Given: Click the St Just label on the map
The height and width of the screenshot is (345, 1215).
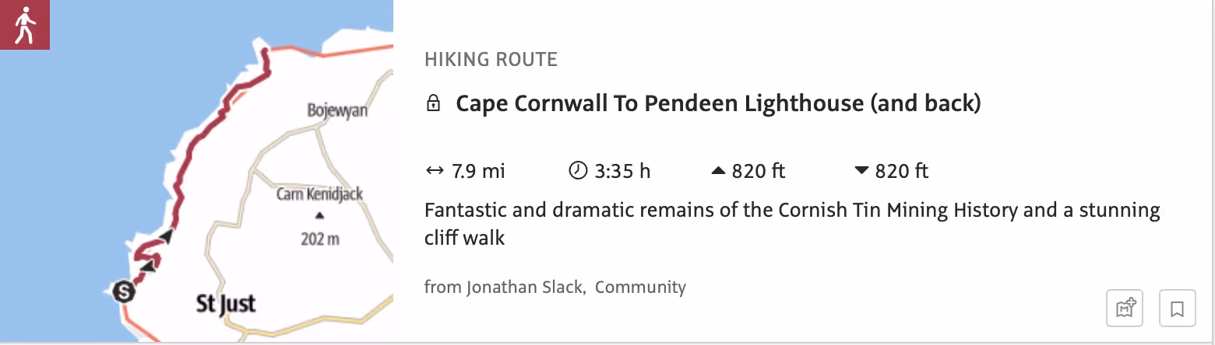Looking at the screenshot, I should pos(226,304).
